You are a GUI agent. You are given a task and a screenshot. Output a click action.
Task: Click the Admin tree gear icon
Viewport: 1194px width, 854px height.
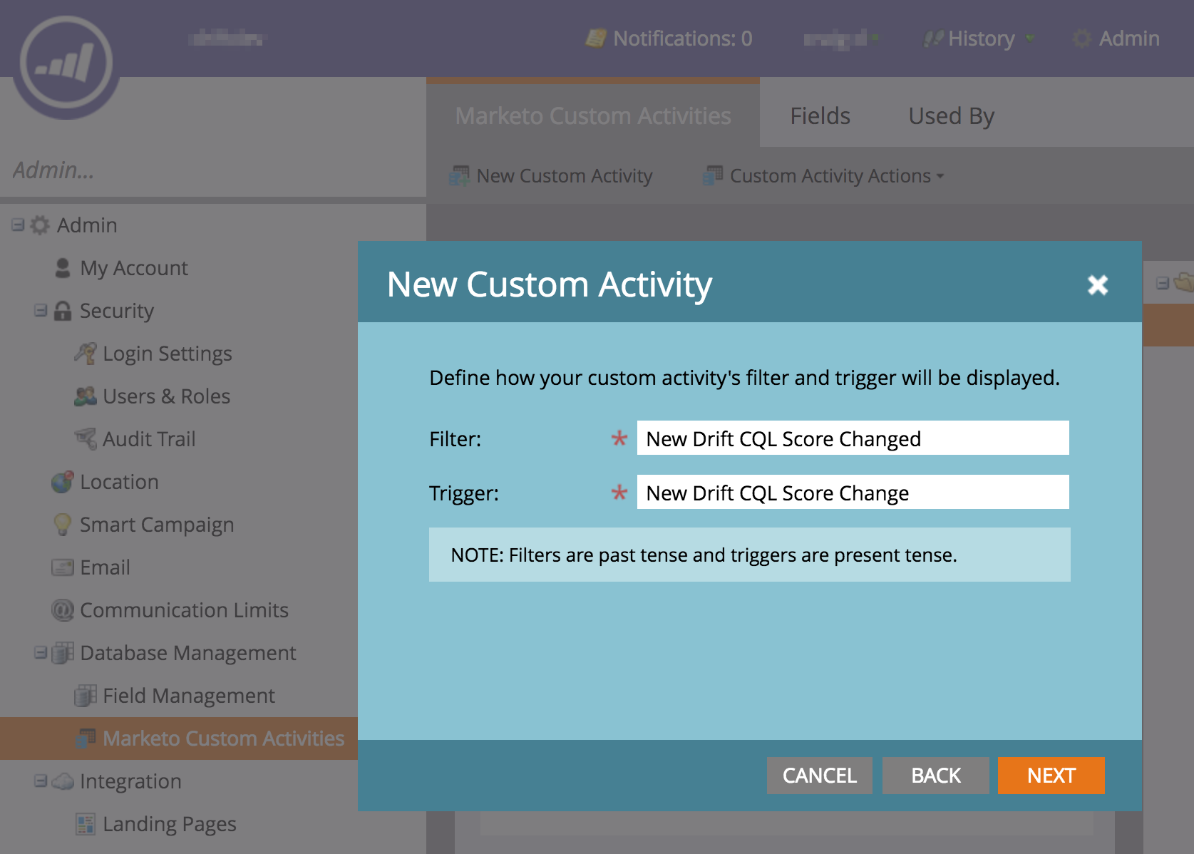coord(40,225)
